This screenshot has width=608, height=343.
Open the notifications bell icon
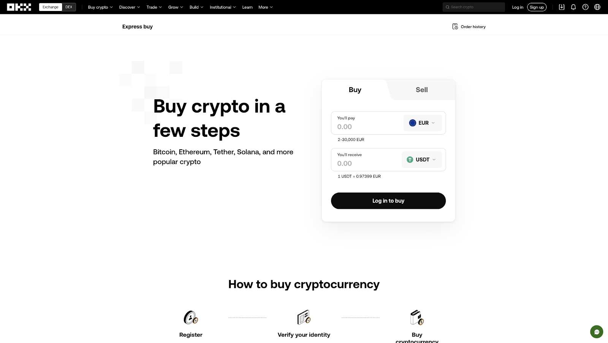coord(573,7)
